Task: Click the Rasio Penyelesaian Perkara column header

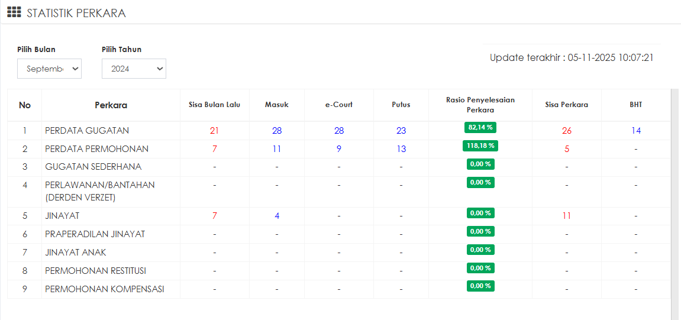Action: [x=480, y=105]
